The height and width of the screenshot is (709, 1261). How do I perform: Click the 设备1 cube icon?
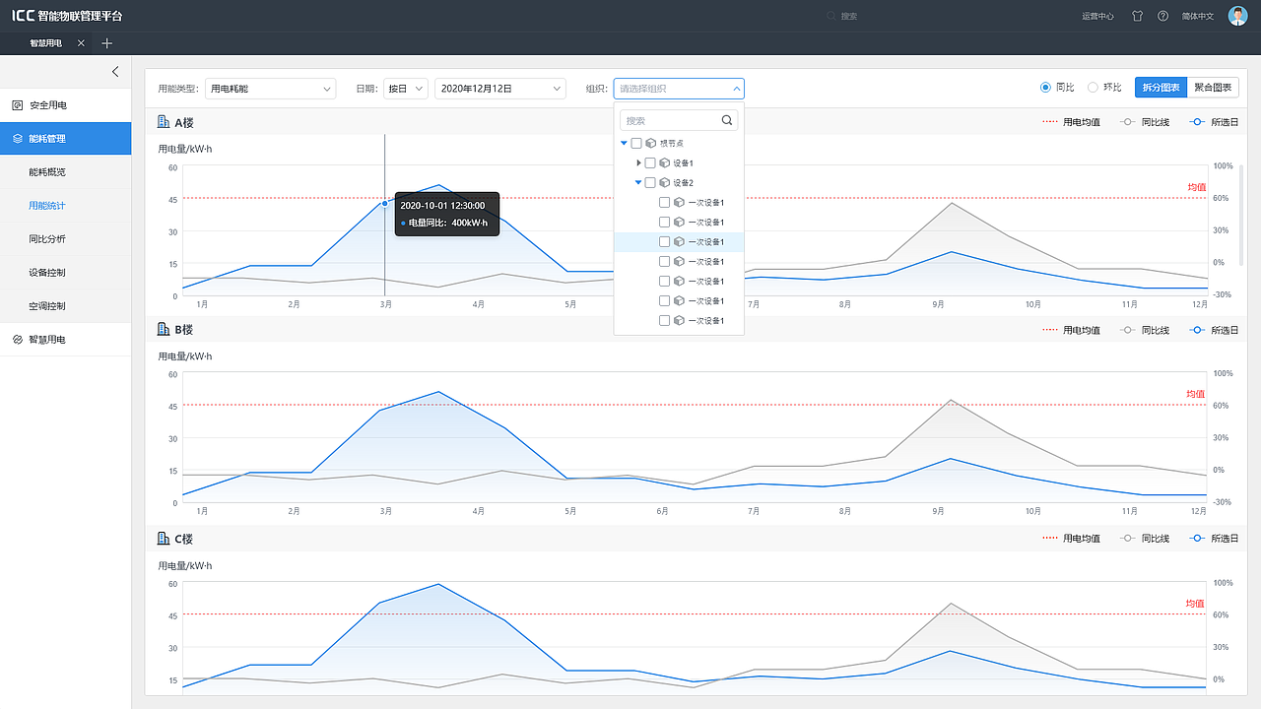[664, 163]
